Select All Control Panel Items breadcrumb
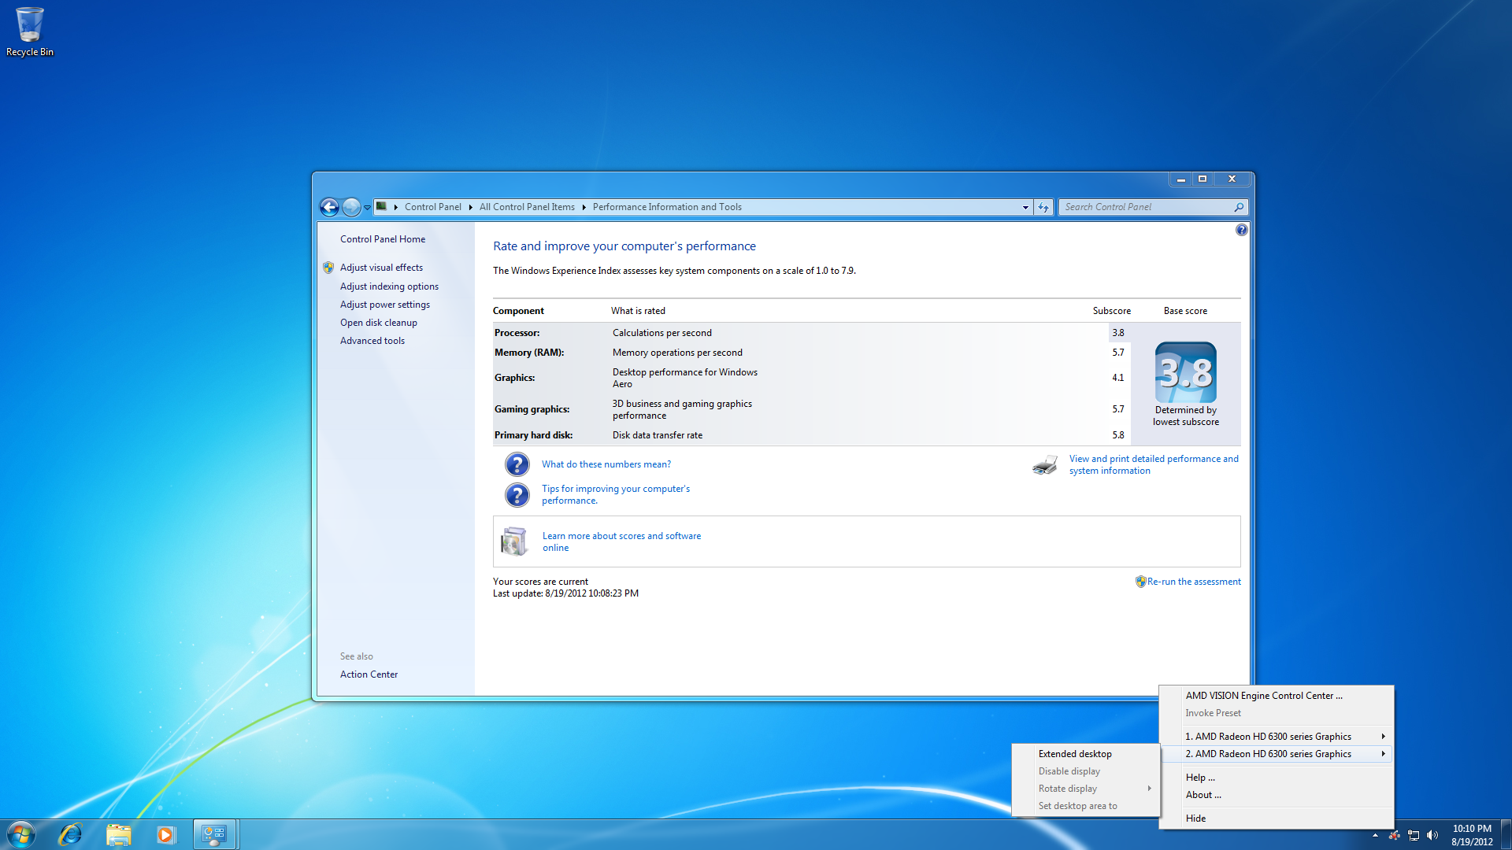1512x850 pixels. (x=527, y=207)
